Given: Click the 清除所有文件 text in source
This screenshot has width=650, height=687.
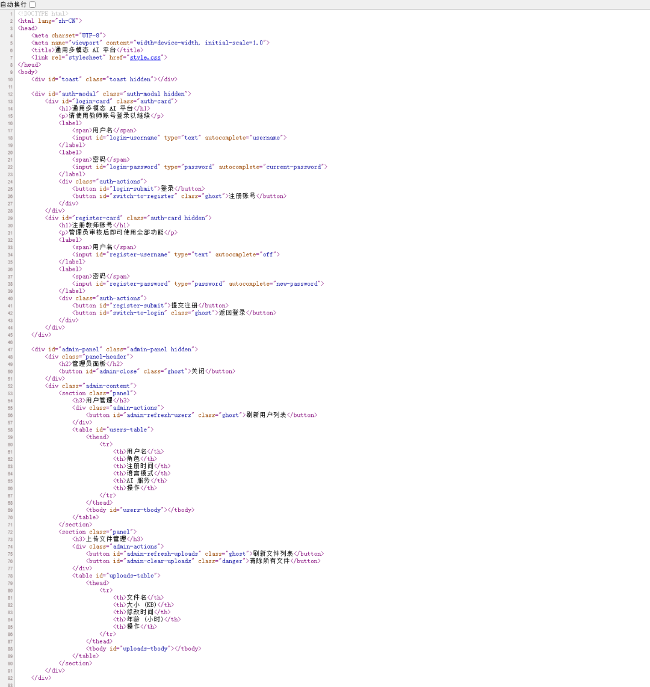Looking at the screenshot, I should tap(270, 561).
